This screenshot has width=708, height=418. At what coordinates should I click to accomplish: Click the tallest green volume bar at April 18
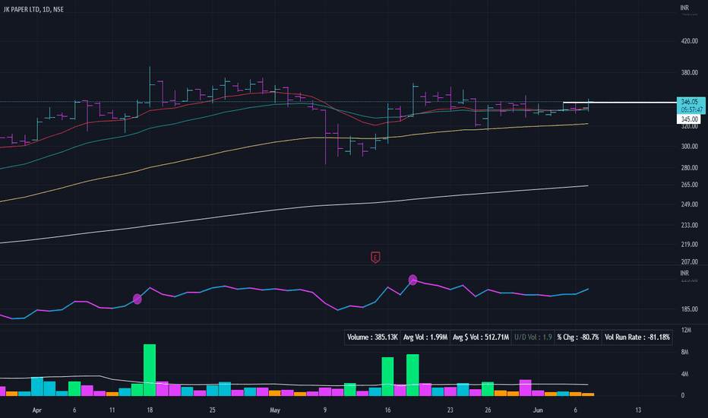coord(150,370)
